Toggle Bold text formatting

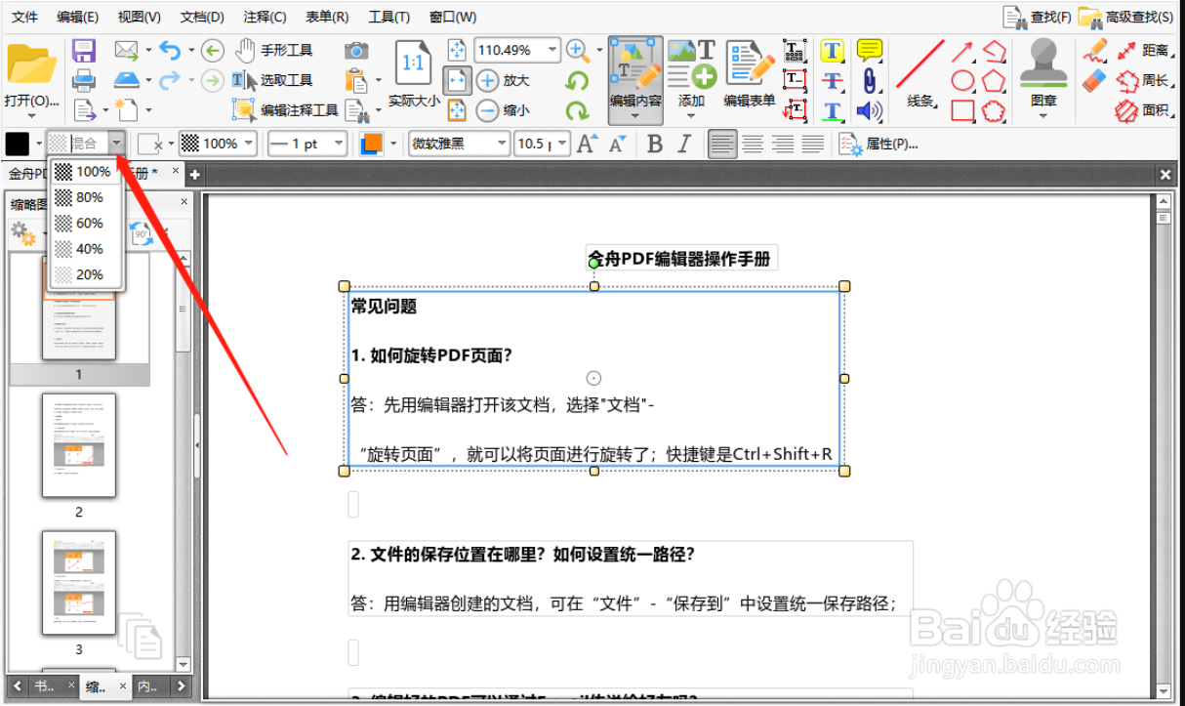tap(655, 145)
